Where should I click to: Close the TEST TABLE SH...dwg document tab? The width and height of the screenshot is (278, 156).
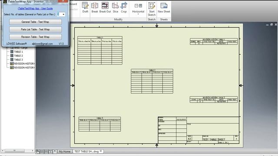101,151
